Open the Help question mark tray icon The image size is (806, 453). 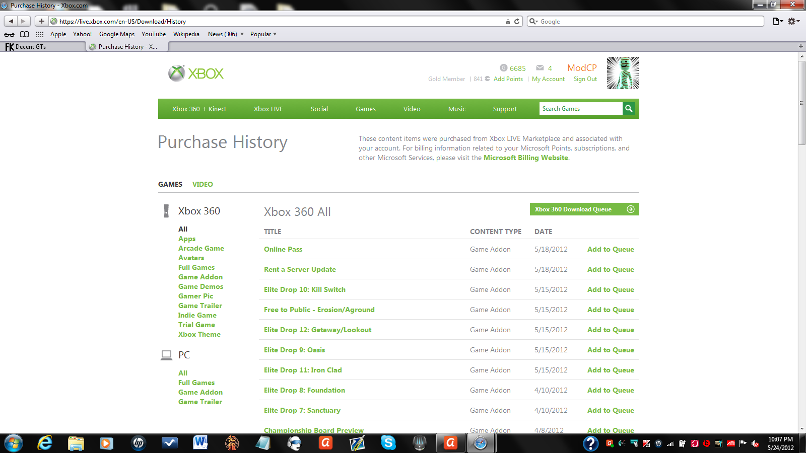[590, 443]
